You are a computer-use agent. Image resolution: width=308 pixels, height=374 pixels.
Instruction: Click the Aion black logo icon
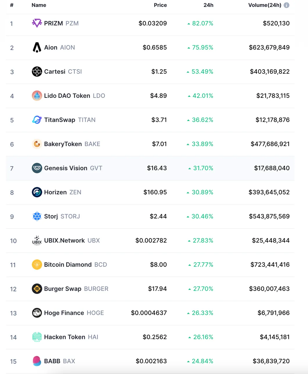pos(37,47)
